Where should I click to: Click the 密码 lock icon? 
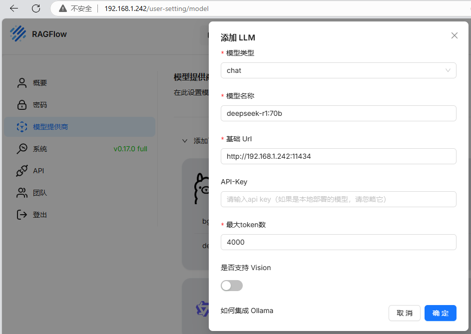tap(21, 105)
